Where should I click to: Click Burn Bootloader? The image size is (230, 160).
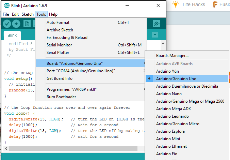(x=91, y=97)
